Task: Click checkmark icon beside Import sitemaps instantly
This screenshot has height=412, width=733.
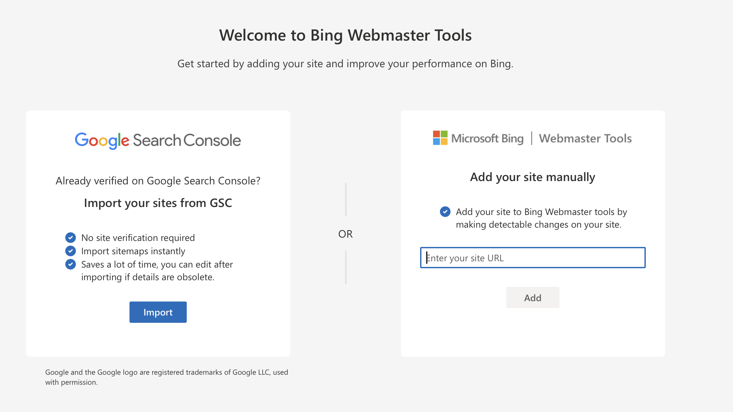Action: coord(70,251)
